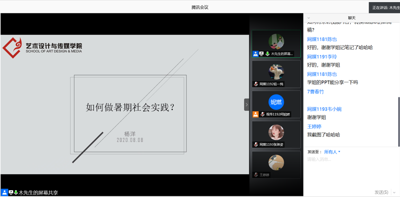Collapse chat panel using top-left chevron
The width and height of the screenshot is (400, 197).
pos(309,18)
